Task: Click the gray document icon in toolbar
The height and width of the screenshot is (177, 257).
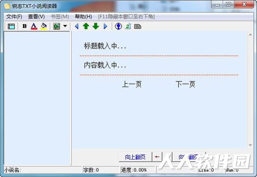Action: click(x=137, y=26)
